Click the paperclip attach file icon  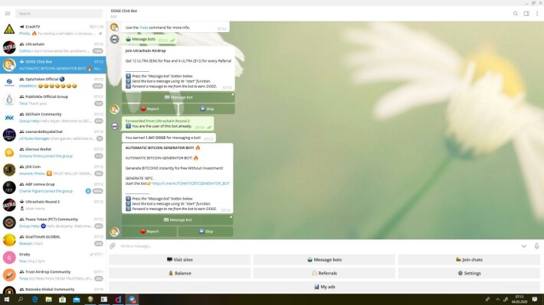click(x=113, y=246)
